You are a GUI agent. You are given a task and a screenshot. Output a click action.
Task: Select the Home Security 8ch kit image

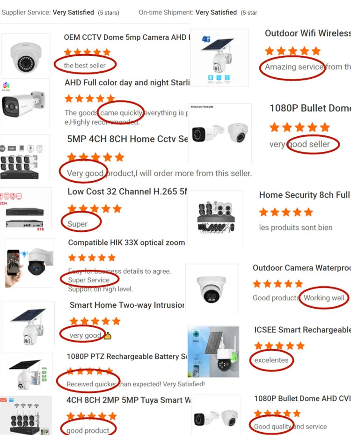pyautogui.click(x=216, y=217)
